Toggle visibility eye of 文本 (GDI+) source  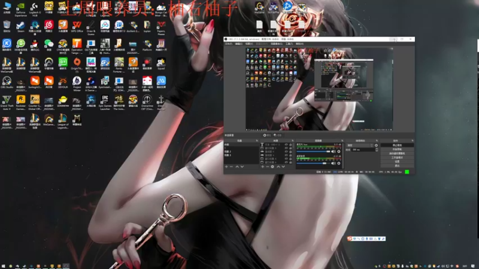(286, 145)
